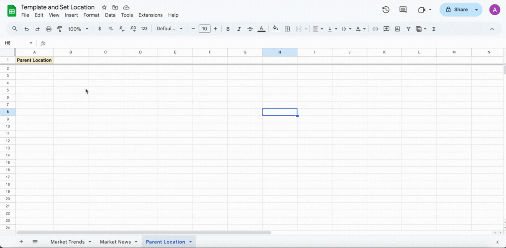Switch to Market News sheet tab
Image resolution: width=506 pixels, height=248 pixels.
[115, 242]
